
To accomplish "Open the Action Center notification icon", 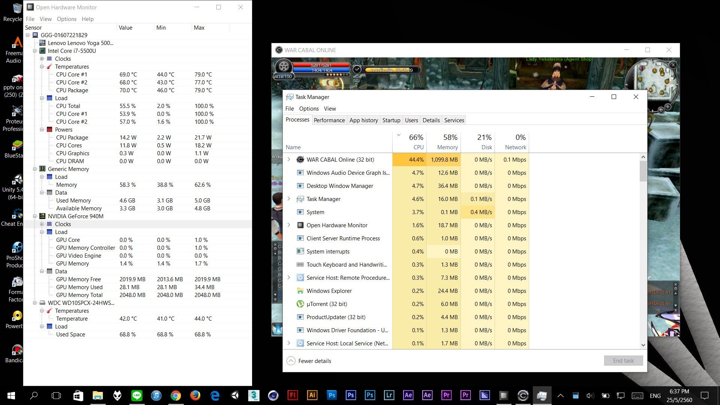I will (x=705, y=395).
